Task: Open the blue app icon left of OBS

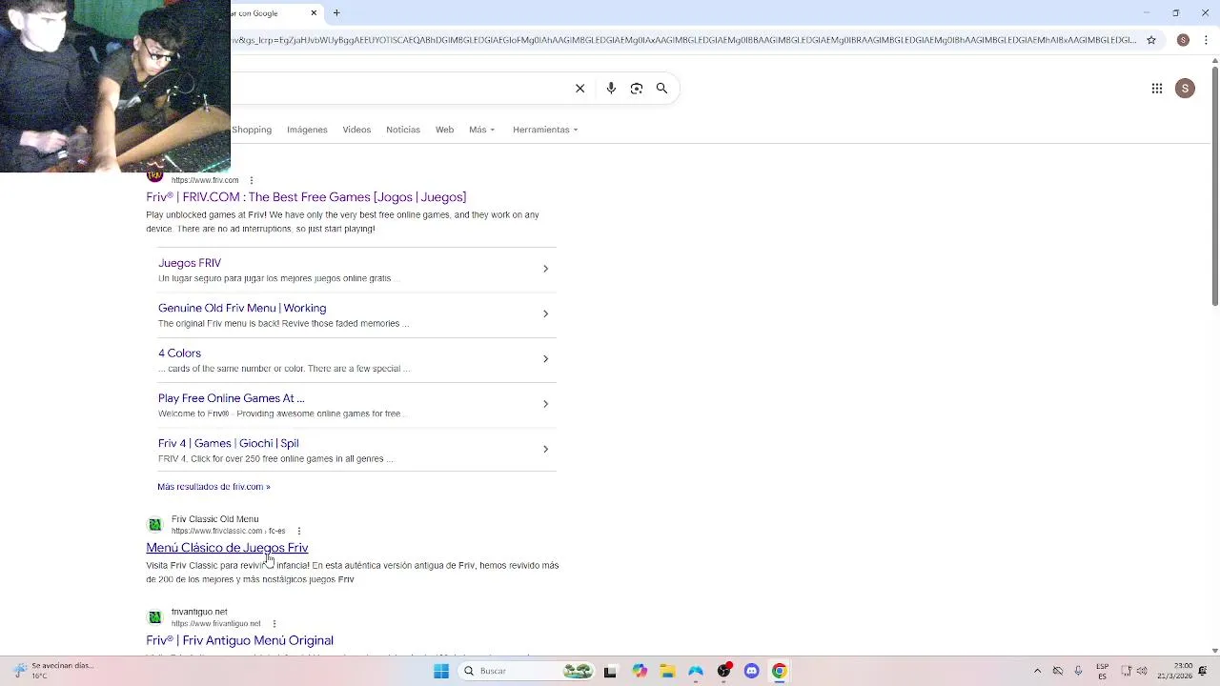Action: (x=696, y=671)
